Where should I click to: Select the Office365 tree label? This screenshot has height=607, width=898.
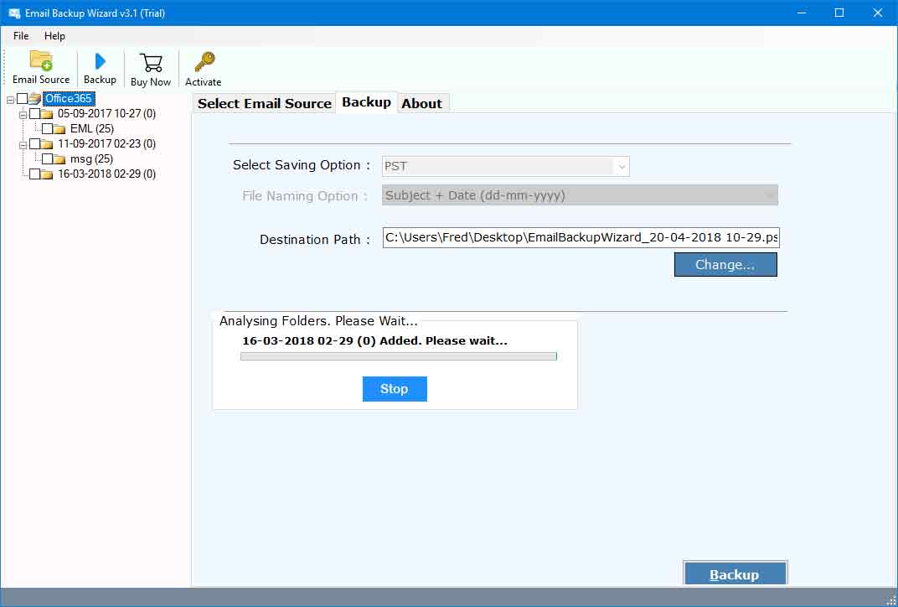pyautogui.click(x=69, y=99)
